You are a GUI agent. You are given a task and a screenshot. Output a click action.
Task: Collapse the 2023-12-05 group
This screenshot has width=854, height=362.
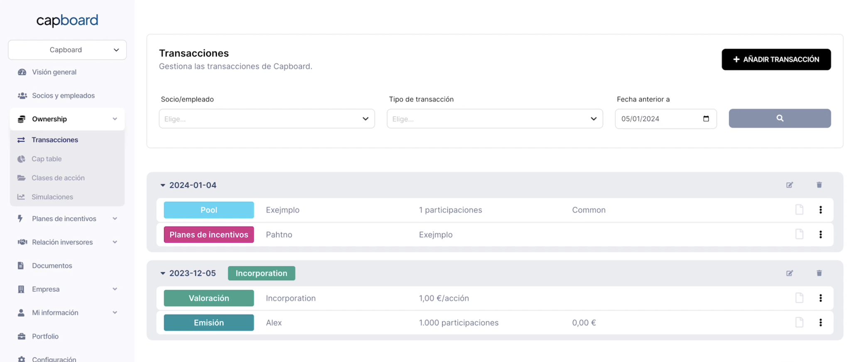163,273
